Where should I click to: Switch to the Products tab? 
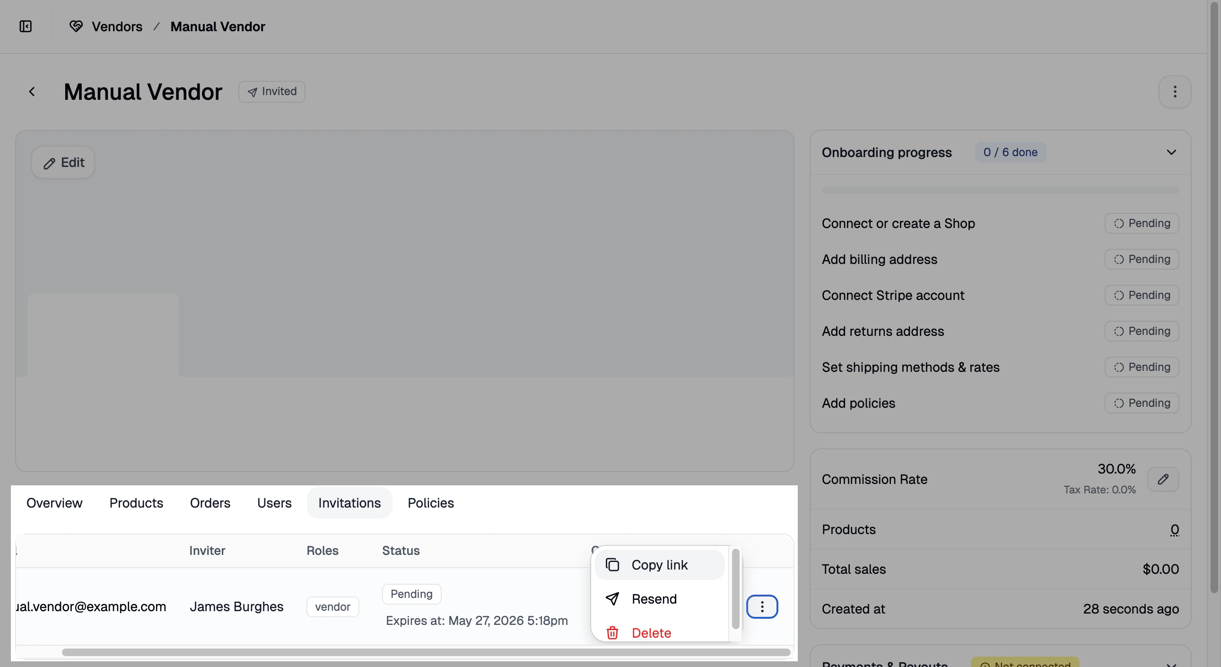pyautogui.click(x=136, y=503)
